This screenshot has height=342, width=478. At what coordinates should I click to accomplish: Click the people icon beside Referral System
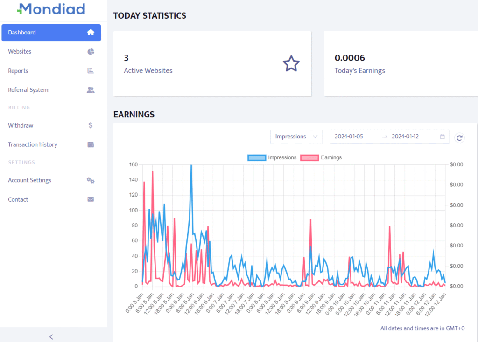click(x=91, y=90)
